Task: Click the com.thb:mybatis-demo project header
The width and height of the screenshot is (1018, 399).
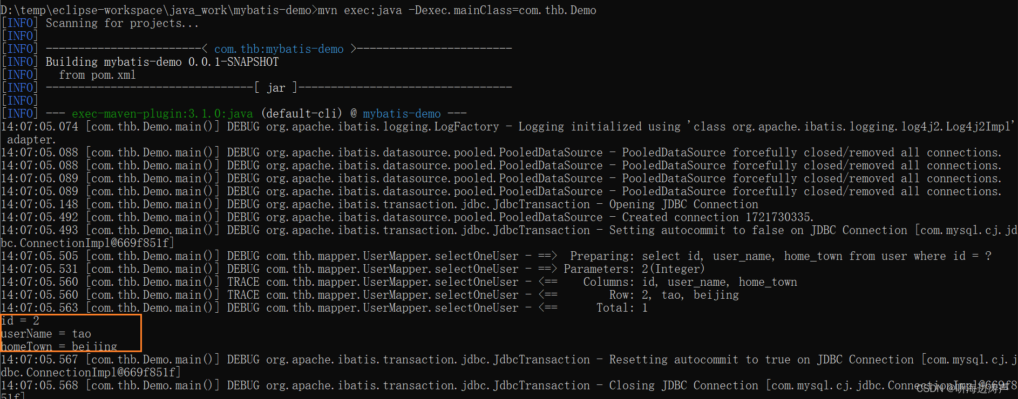Action: 279,49
